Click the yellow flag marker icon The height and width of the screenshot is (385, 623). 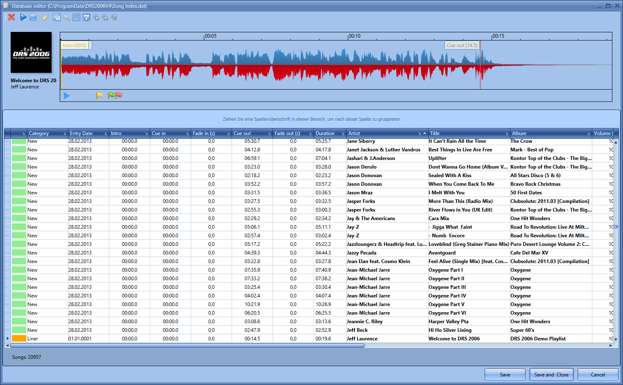pos(99,95)
